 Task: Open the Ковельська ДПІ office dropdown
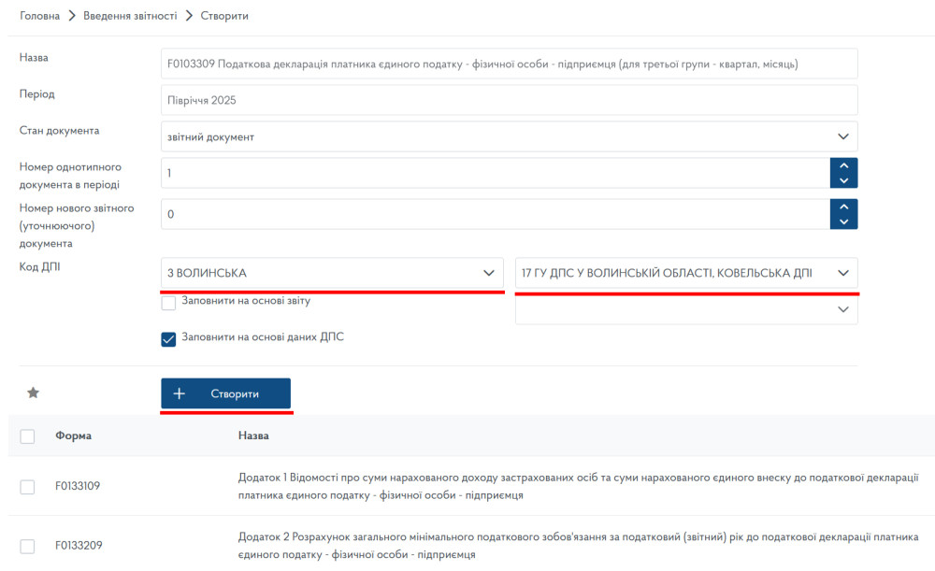coord(685,273)
